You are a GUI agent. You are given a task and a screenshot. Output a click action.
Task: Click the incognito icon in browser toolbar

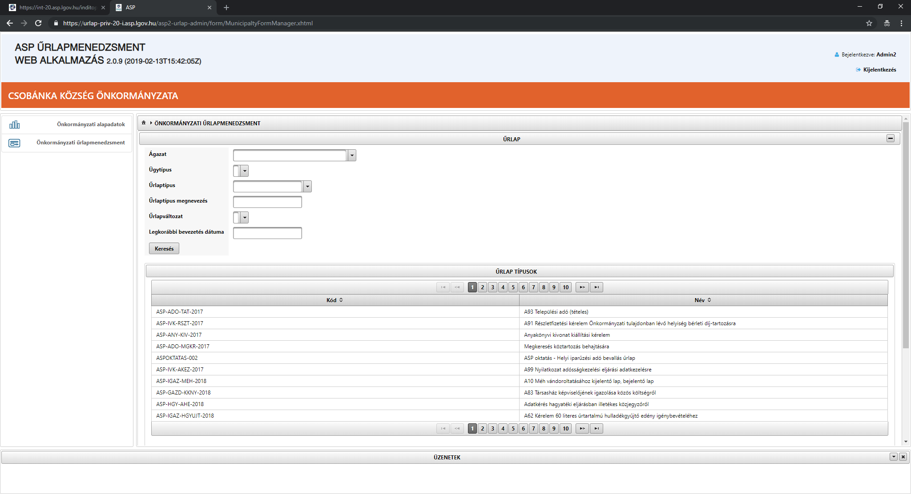(x=887, y=23)
